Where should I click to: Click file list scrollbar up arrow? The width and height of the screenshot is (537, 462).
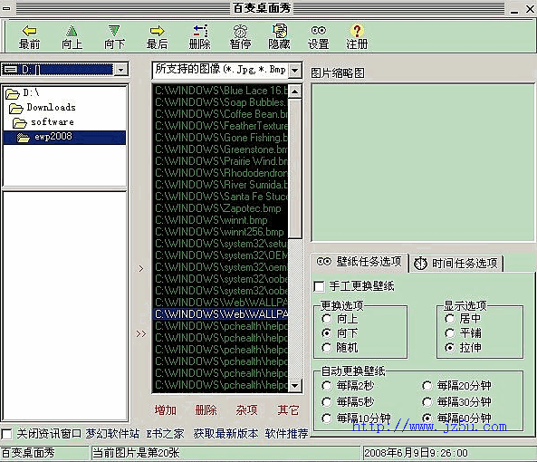point(295,91)
